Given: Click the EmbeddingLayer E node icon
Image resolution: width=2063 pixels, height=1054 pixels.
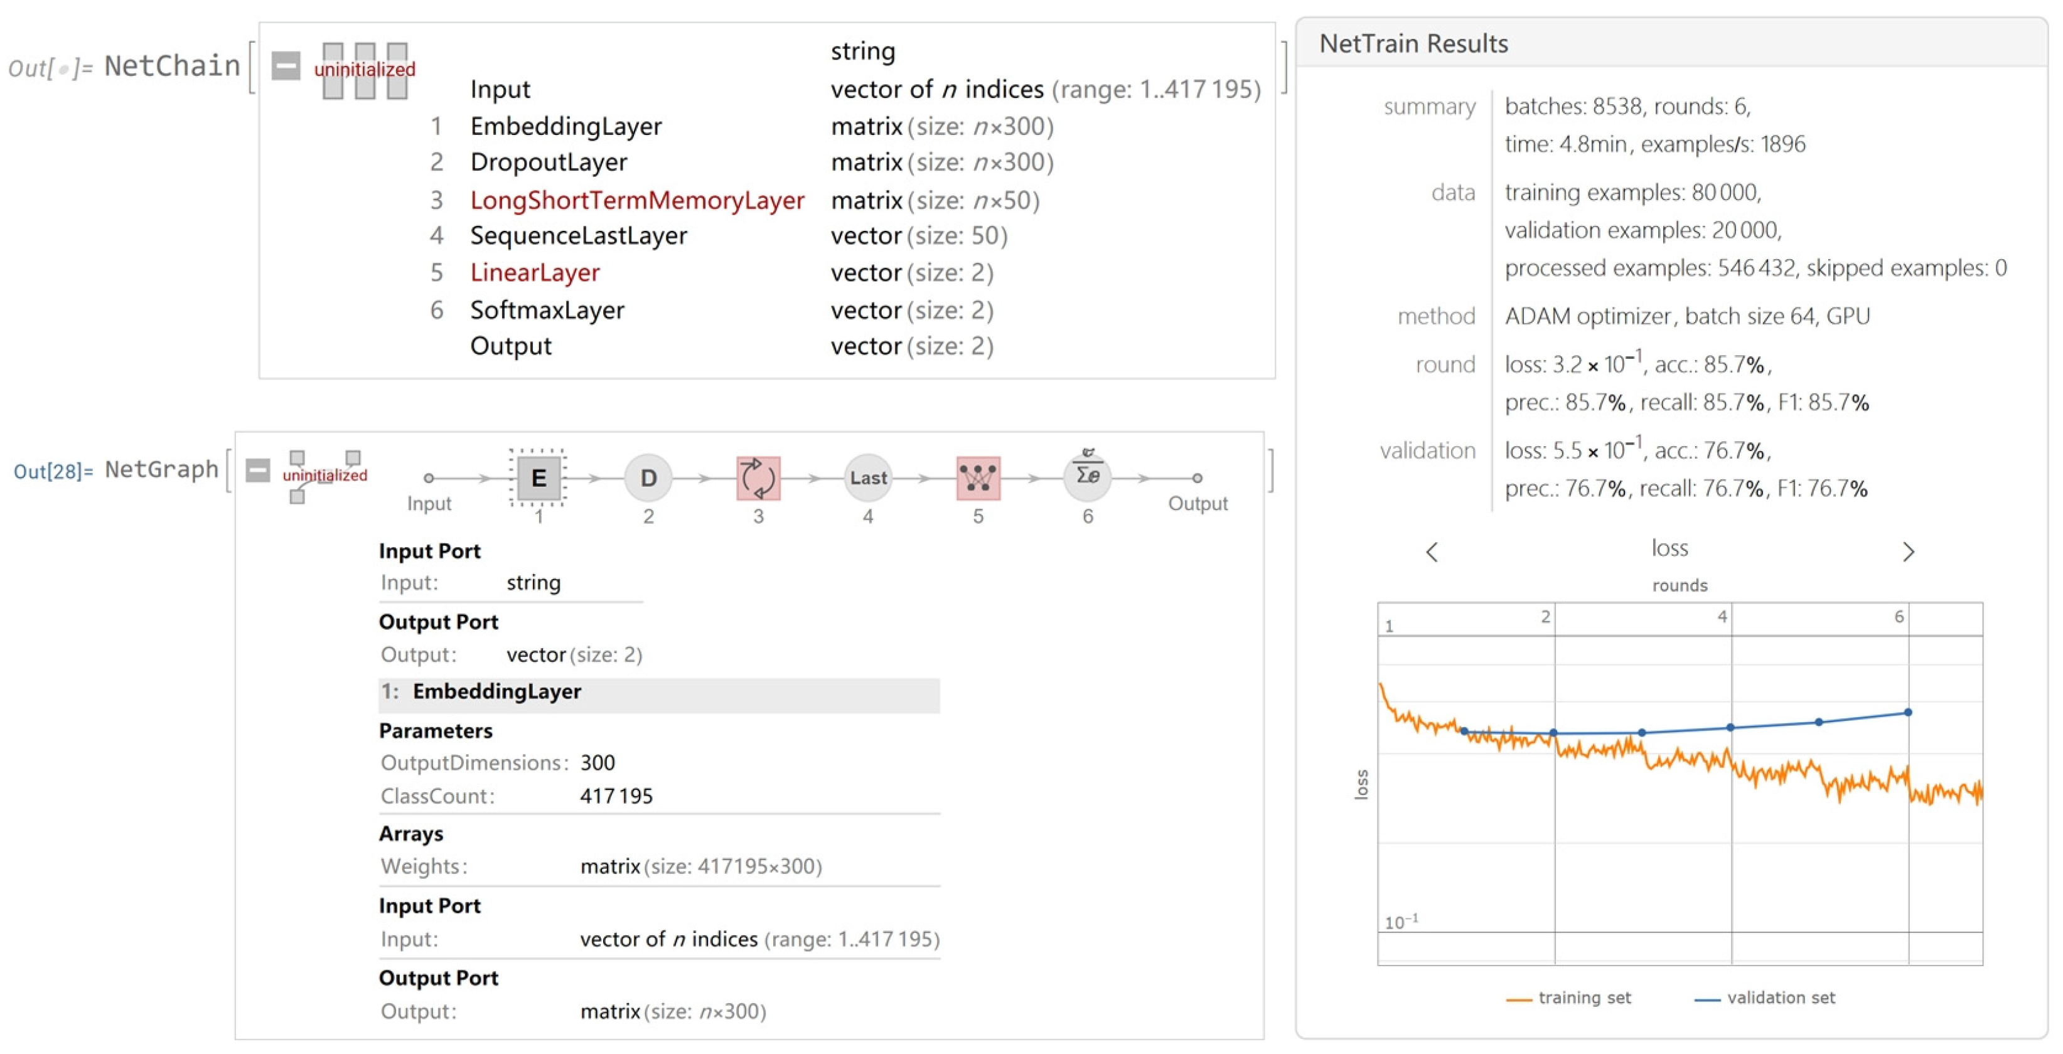Looking at the screenshot, I should pos(538,478).
